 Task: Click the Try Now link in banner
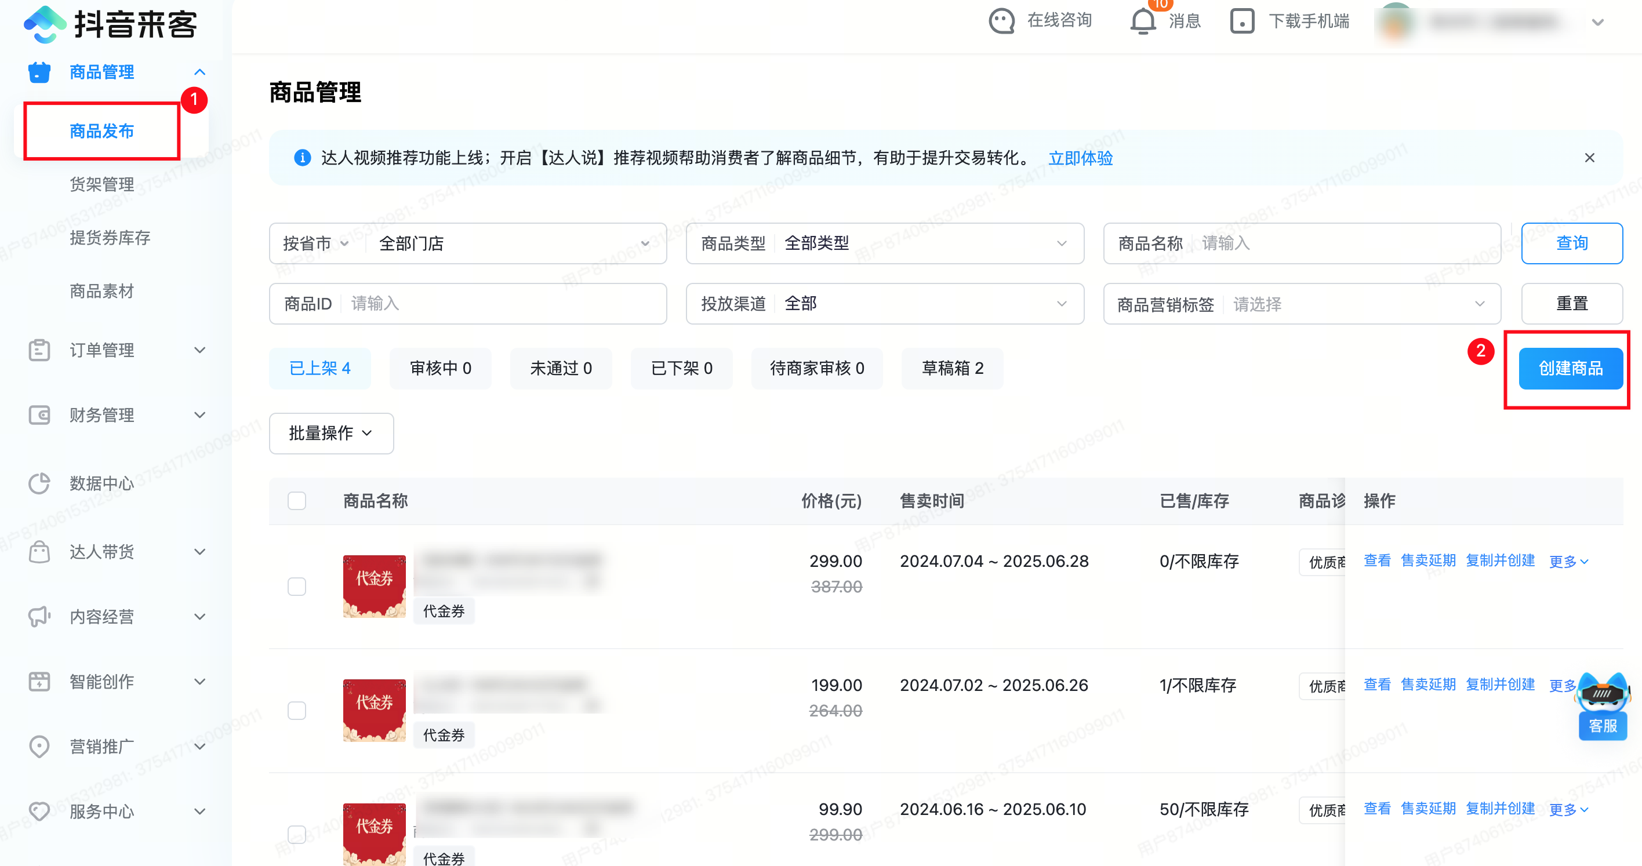pyautogui.click(x=1080, y=158)
